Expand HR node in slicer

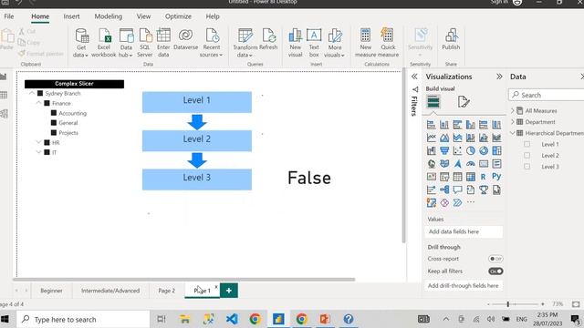pyautogui.click(x=38, y=142)
